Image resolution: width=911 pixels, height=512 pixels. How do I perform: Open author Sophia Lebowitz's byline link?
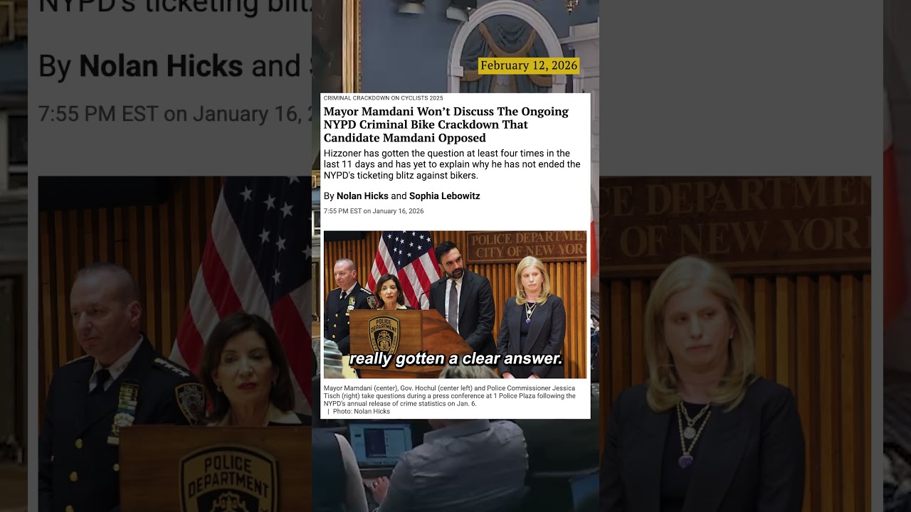444,196
